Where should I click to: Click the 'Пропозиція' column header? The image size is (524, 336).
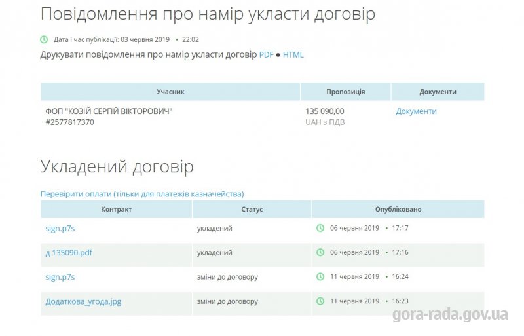pyautogui.click(x=346, y=92)
